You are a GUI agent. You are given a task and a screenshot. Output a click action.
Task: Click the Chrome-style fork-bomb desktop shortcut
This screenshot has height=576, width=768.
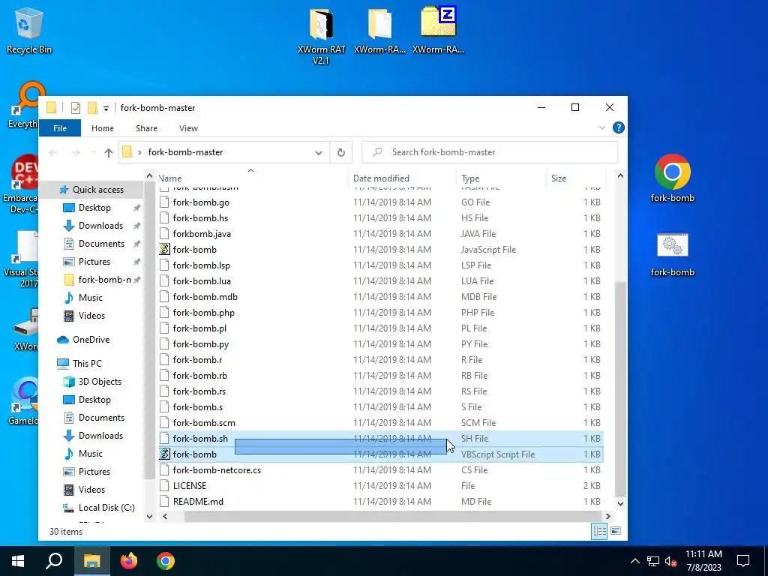pos(672,178)
